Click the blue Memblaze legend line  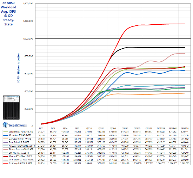click(x=5, y=135)
